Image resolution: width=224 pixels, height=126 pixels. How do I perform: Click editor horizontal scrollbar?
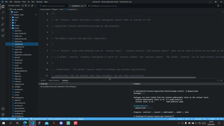(124, 78)
